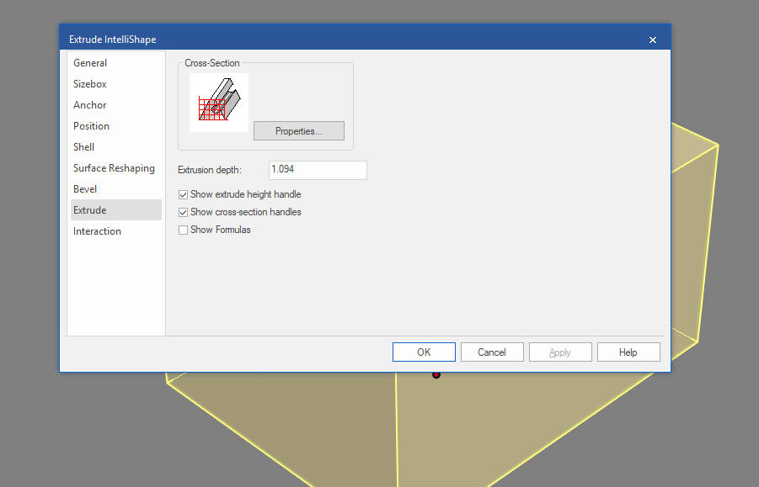
Task: Click the Apply button
Action: click(x=560, y=352)
